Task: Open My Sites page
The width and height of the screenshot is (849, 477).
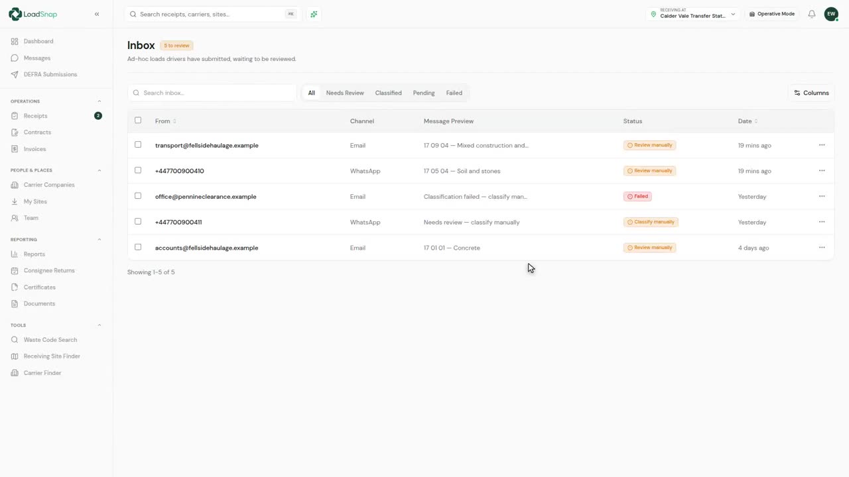Action: (35, 201)
